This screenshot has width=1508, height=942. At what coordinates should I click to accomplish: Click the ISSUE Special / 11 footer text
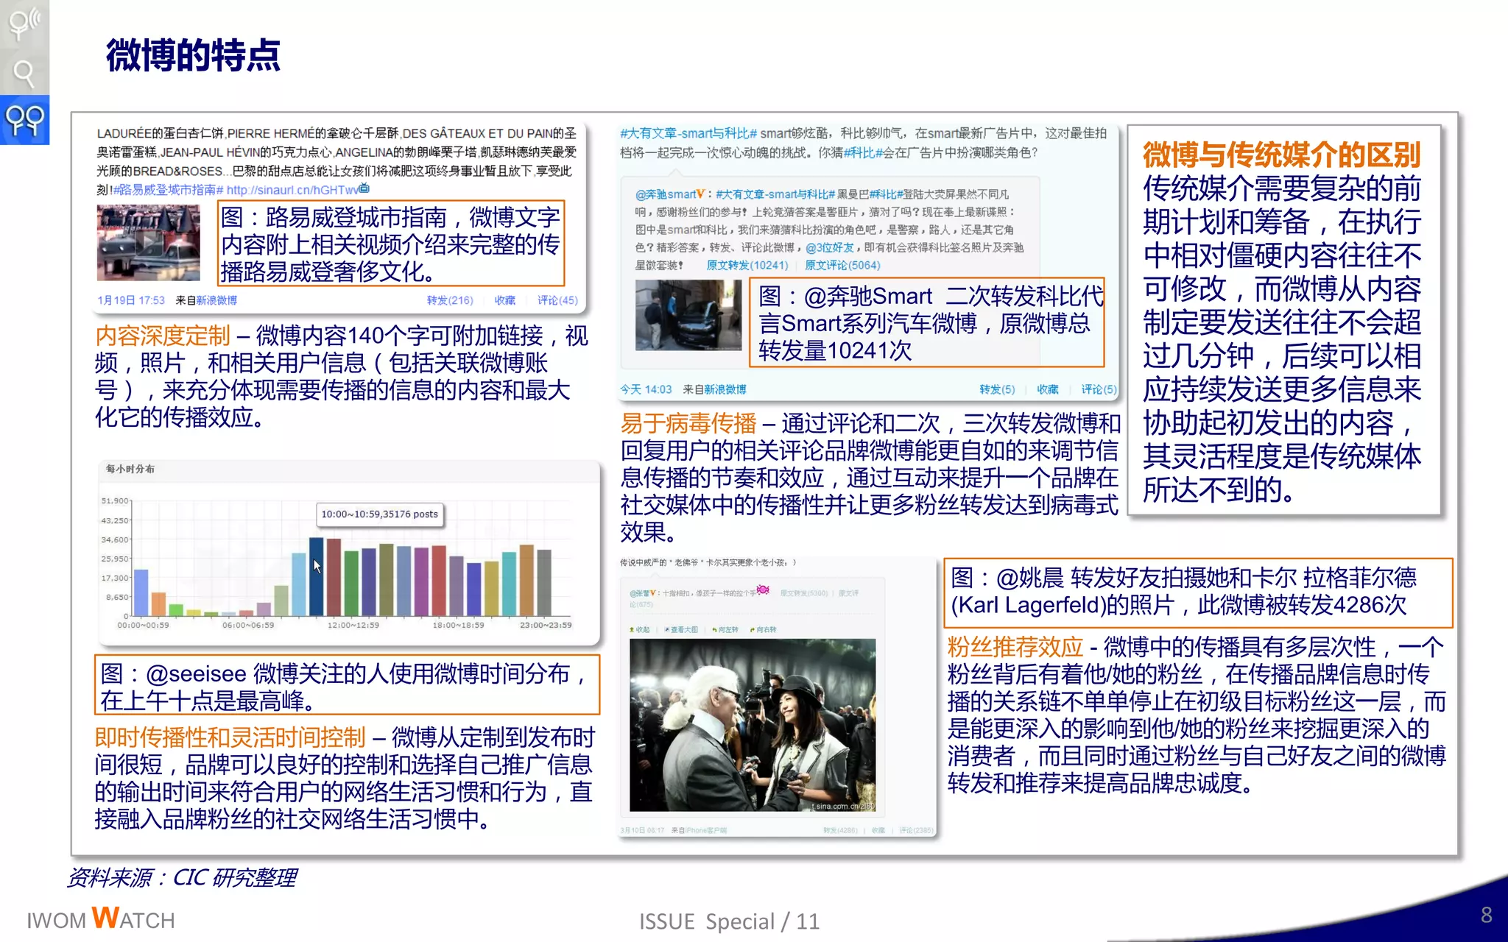tap(729, 921)
